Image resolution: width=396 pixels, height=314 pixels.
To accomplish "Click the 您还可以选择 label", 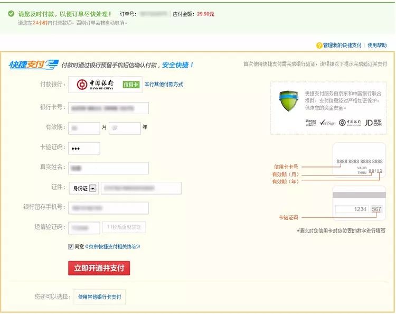I will (52, 297).
